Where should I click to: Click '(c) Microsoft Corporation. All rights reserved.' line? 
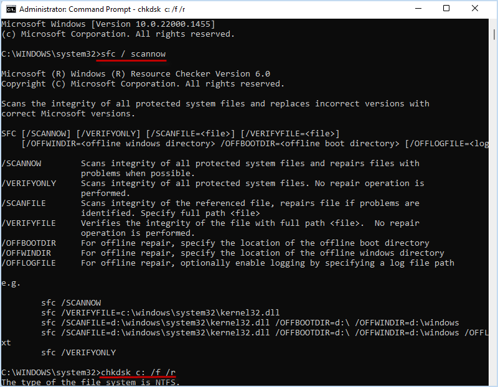118,34
